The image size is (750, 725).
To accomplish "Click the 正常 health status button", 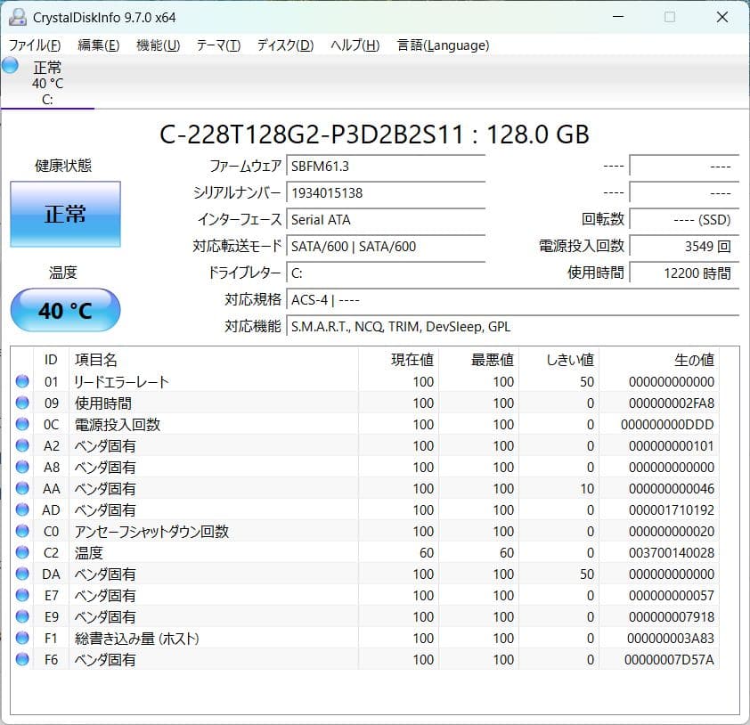I will (x=65, y=214).
